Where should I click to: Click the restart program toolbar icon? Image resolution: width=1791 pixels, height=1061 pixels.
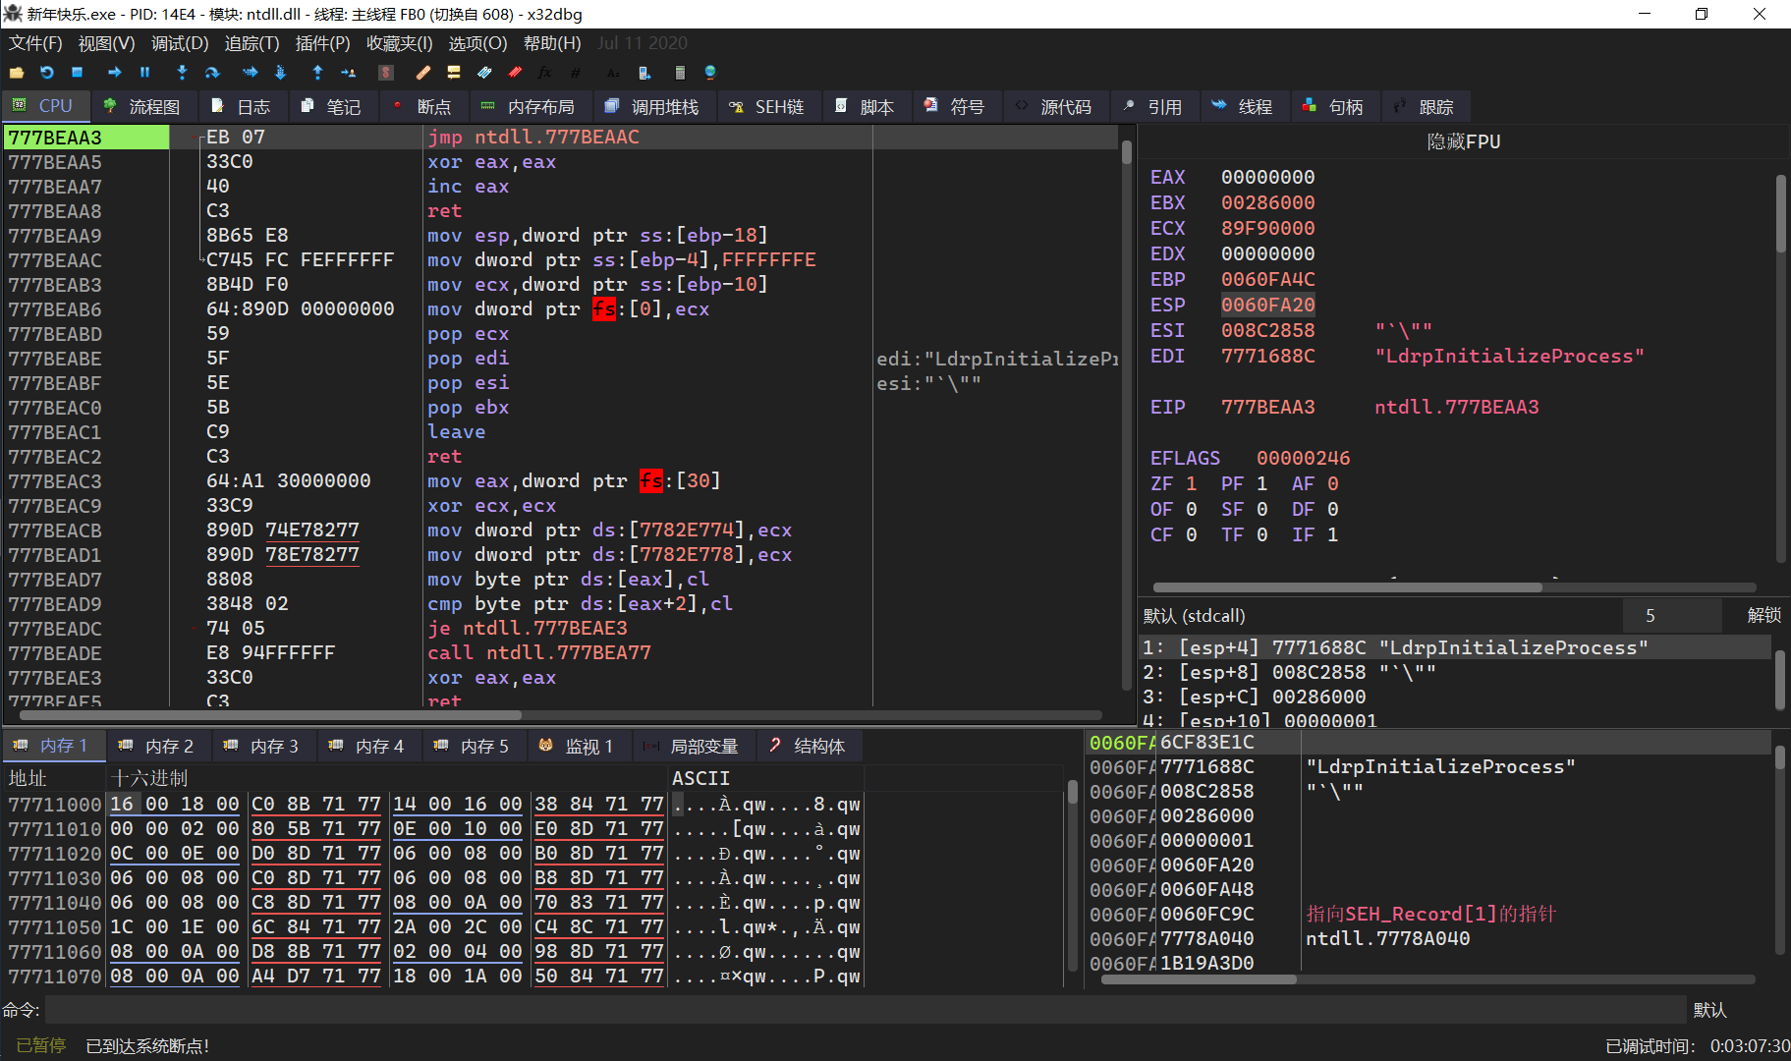tap(46, 73)
